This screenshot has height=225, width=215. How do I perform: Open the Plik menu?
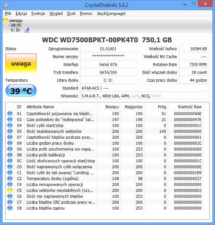8,13
